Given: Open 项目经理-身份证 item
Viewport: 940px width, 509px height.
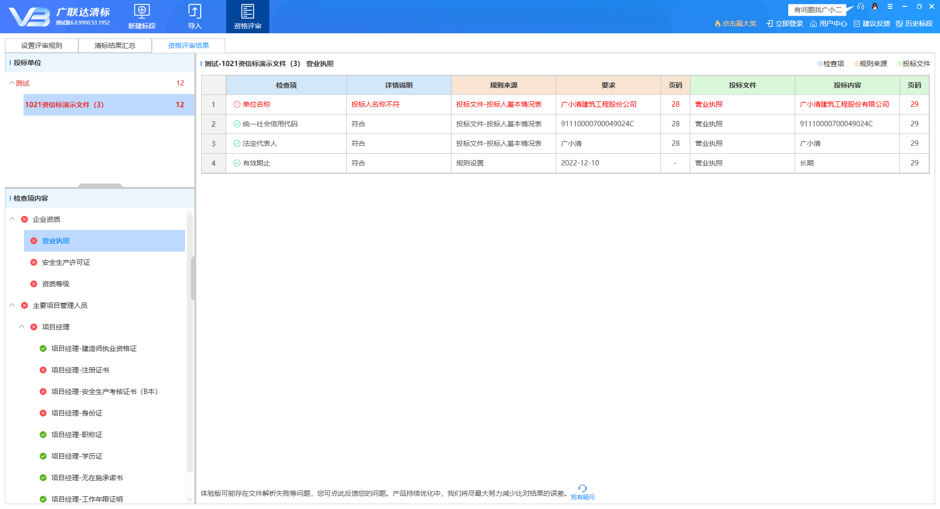Looking at the screenshot, I should [77, 413].
